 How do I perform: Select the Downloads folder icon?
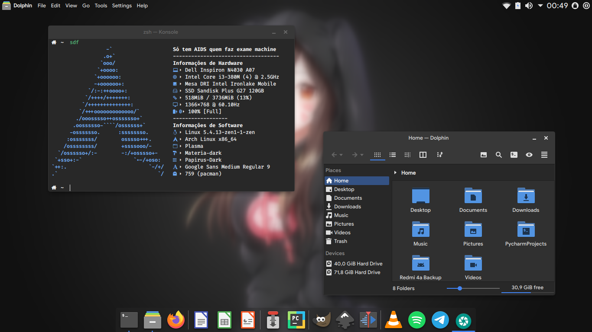pos(526,196)
